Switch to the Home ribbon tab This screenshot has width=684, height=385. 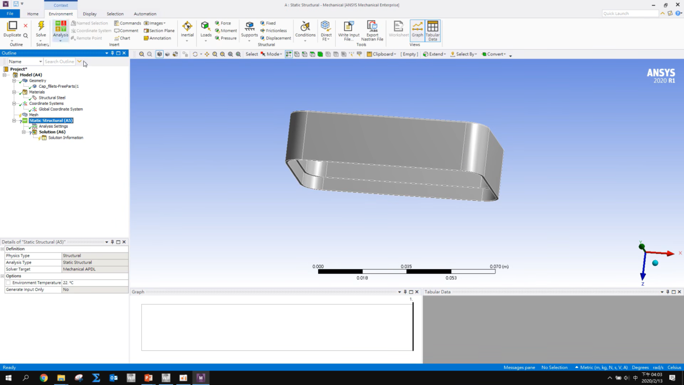click(33, 14)
